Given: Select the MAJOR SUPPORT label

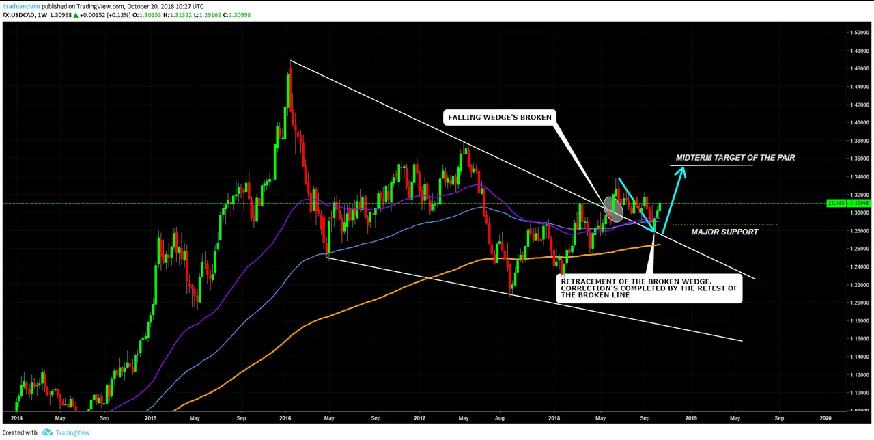Looking at the screenshot, I should click(x=724, y=232).
